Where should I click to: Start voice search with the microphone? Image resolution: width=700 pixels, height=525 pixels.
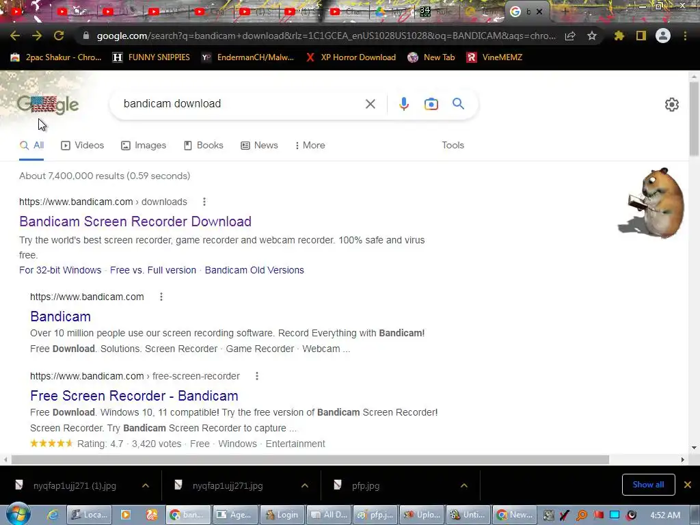(x=403, y=104)
